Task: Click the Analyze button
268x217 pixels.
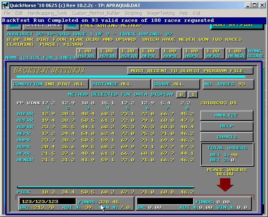Action: tap(226, 116)
